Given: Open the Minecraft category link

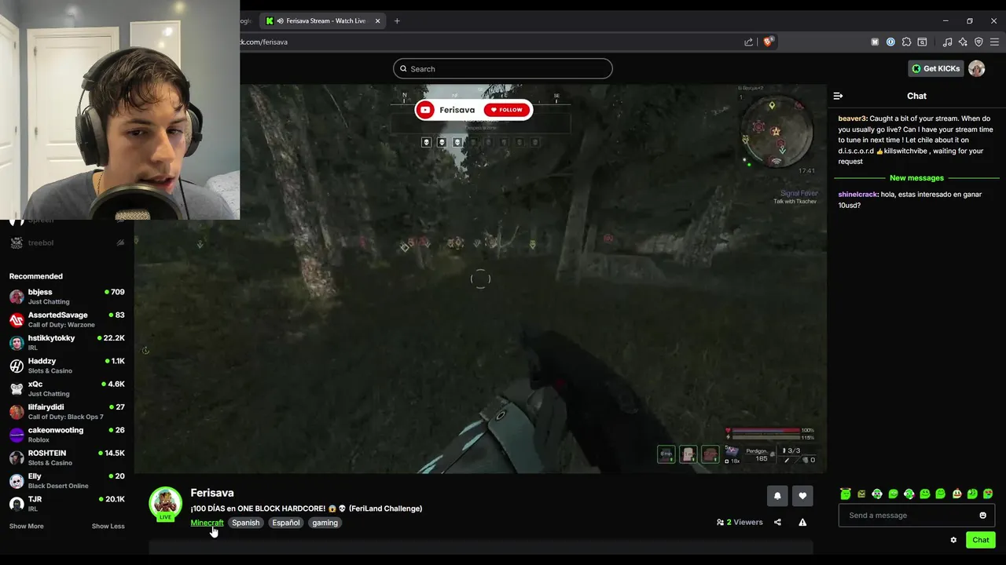Looking at the screenshot, I should (x=207, y=523).
